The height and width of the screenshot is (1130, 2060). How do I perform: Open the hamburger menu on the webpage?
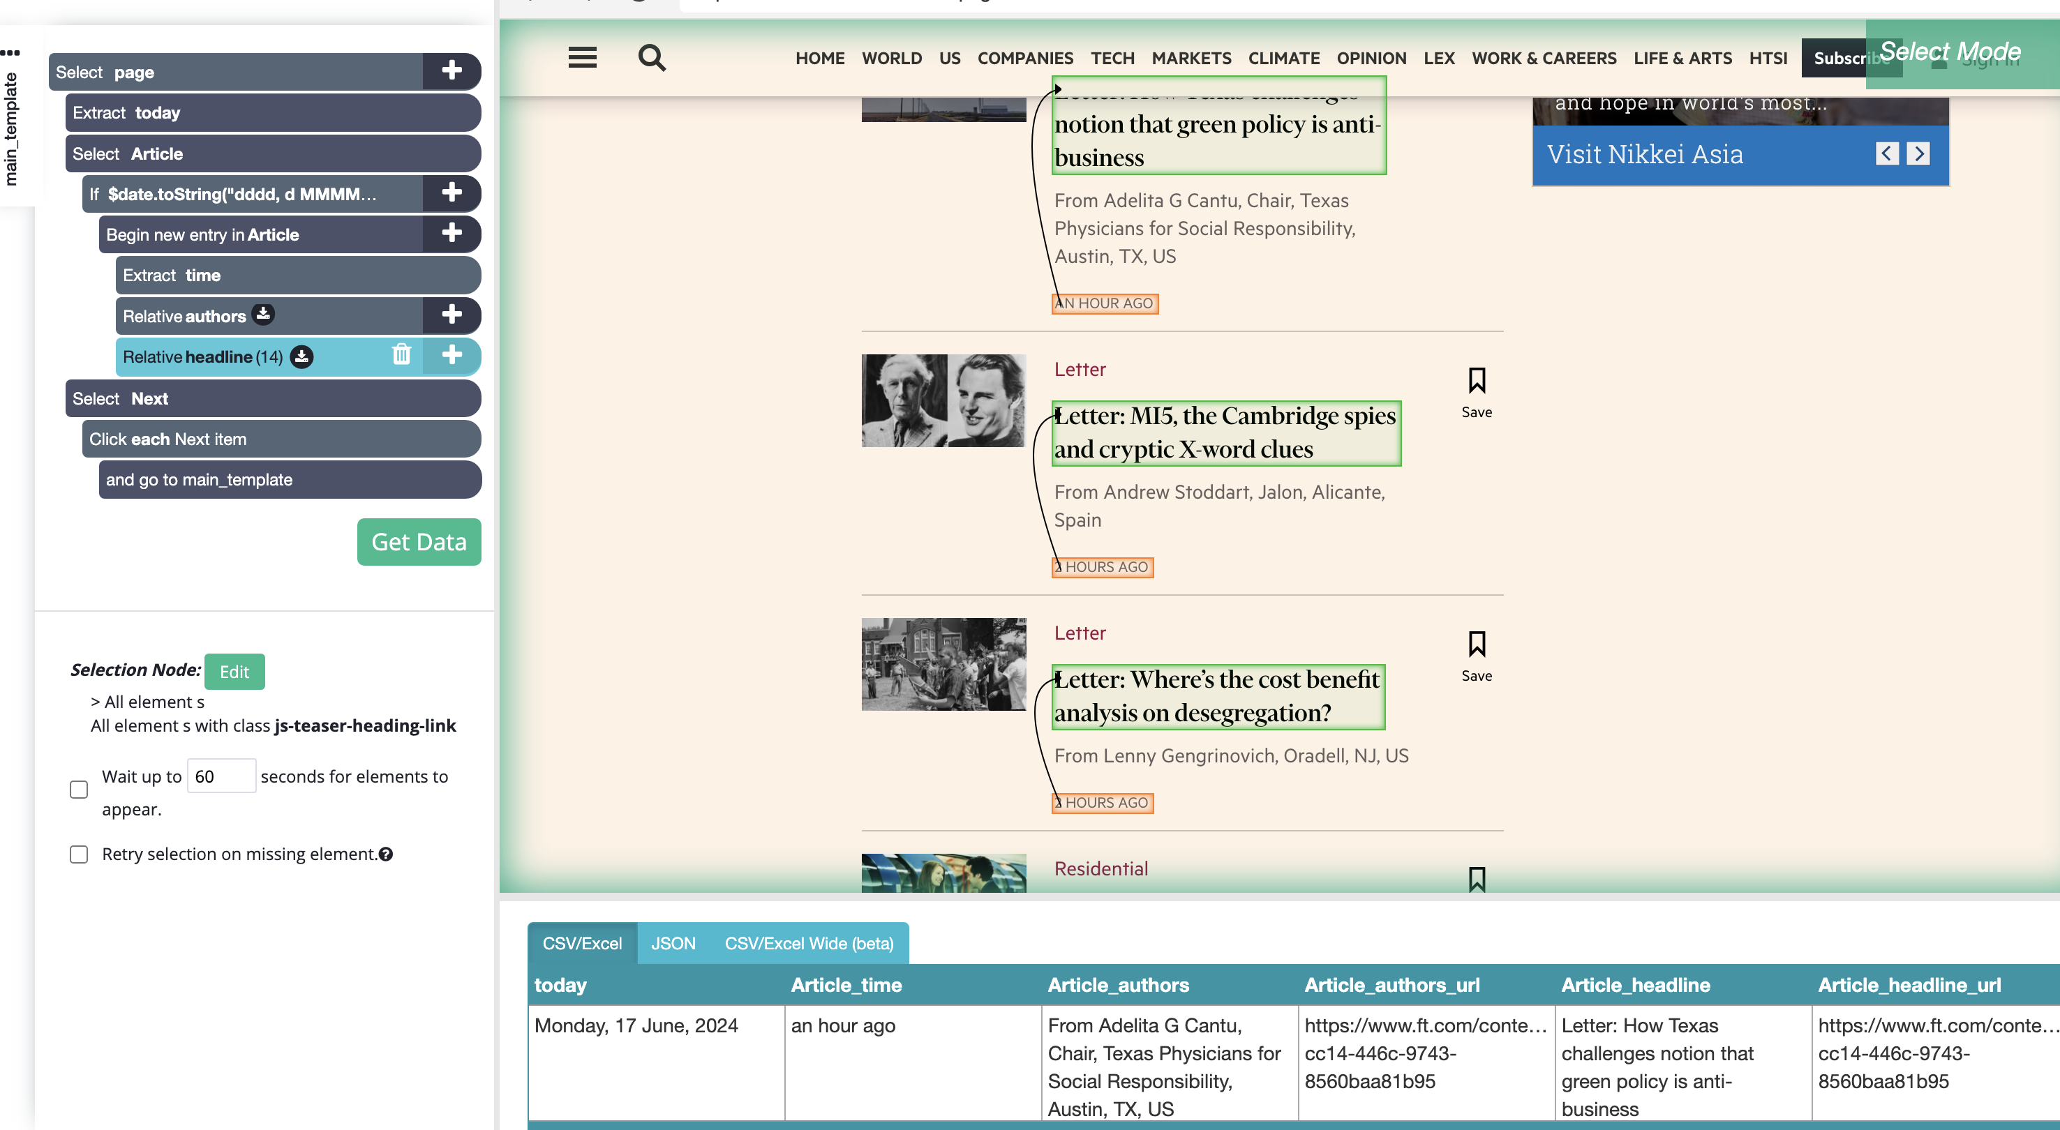(582, 57)
